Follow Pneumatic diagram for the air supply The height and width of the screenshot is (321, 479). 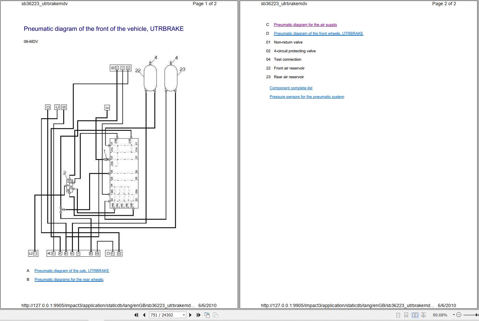pos(305,25)
